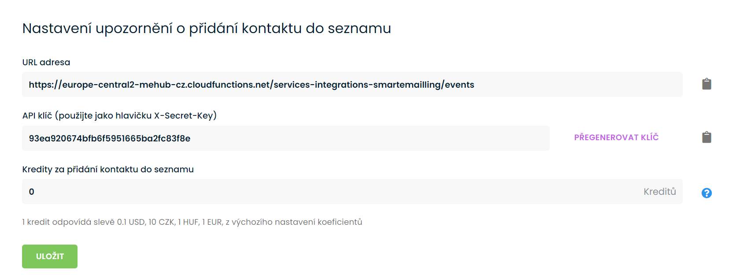Focus the API klíč input field
The width and height of the screenshot is (751, 275).
[x=286, y=138]
